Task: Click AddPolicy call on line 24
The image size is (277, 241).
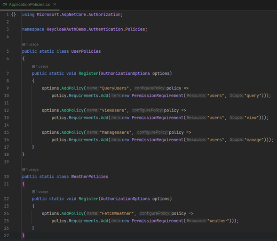Action: pos(72,213)
